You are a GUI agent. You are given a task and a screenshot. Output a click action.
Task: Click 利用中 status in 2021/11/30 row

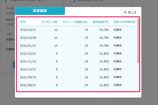118,62
